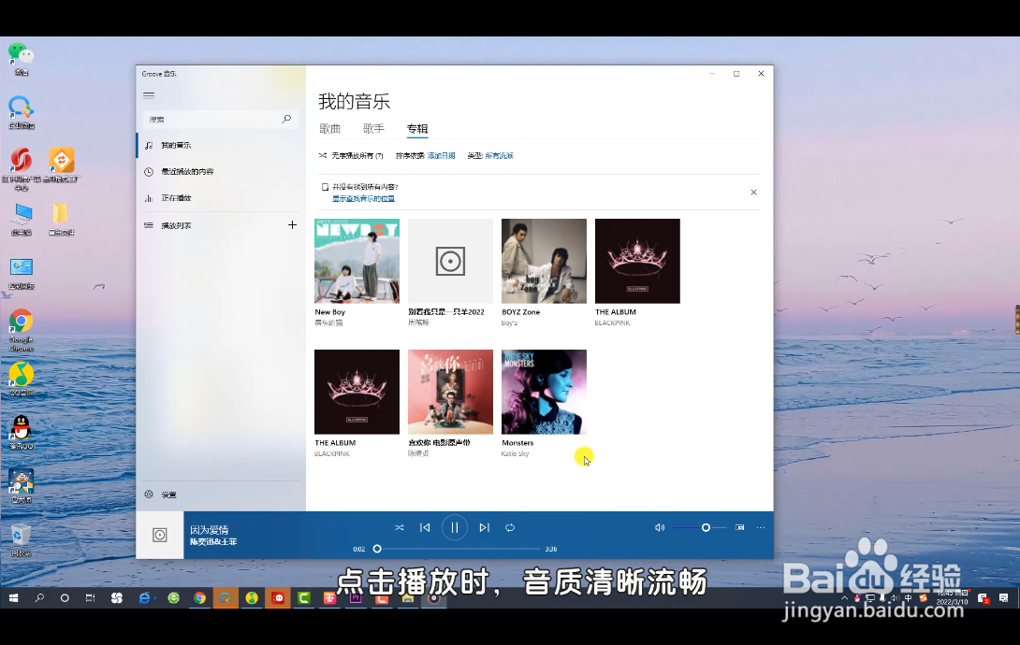Open Camtasia green icon in taskbar

coord(304,598)
